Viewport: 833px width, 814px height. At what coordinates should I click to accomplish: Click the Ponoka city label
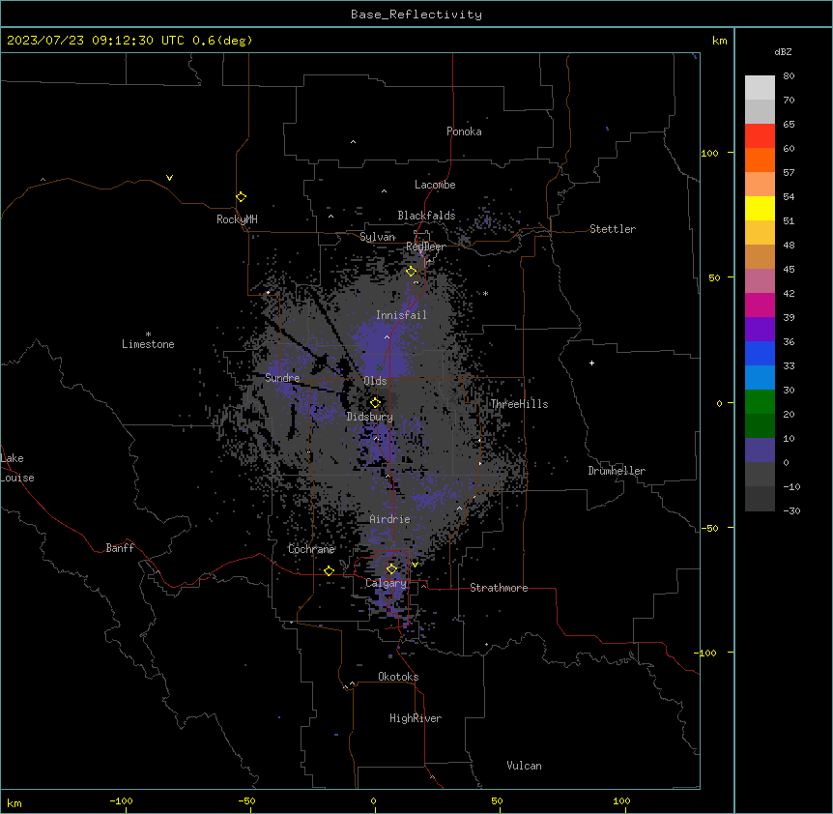tap(464, 131)
